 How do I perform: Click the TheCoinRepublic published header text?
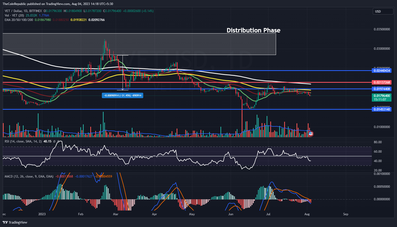point(58,4)
